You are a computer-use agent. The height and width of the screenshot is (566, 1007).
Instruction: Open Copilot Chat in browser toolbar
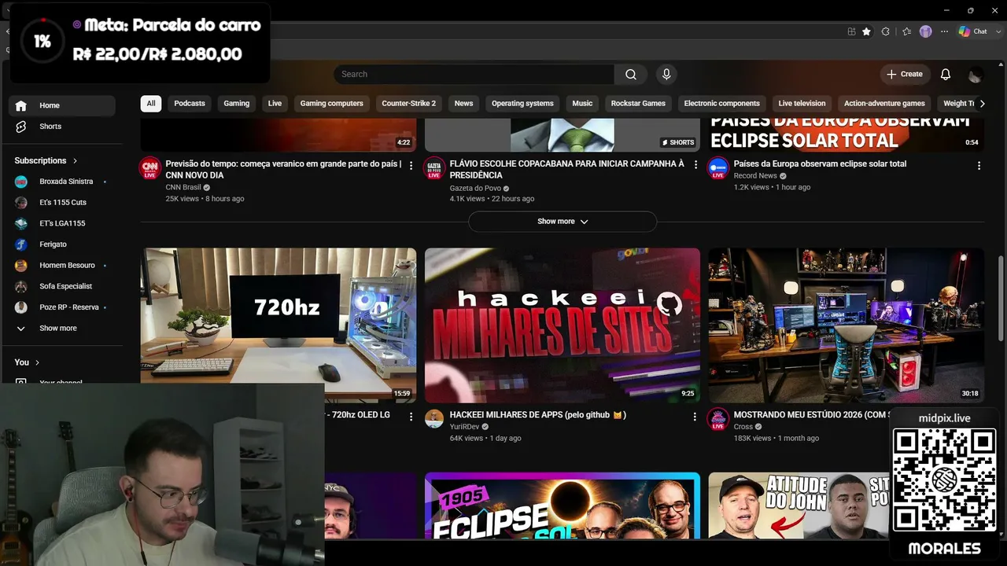[x=973, y=31]
